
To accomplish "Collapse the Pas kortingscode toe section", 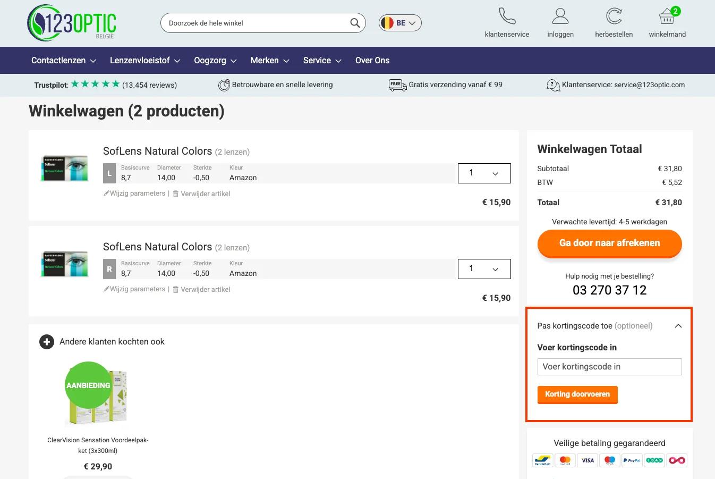I will tap(678, 325).
